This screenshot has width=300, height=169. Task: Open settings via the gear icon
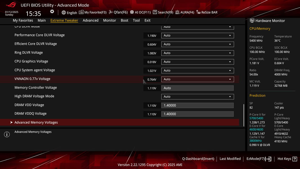52,12
